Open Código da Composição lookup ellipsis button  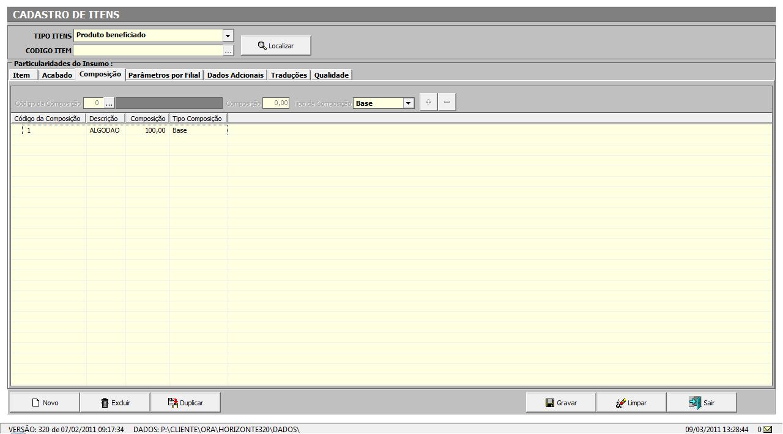[x=109, y=103]
